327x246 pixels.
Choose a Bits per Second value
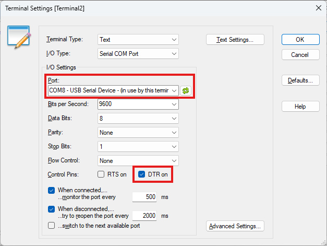(138, 104)
